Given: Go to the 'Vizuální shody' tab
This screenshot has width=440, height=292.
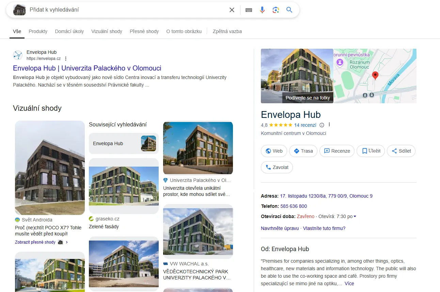Looking at the screenshot, I should [x=107, y=31].
